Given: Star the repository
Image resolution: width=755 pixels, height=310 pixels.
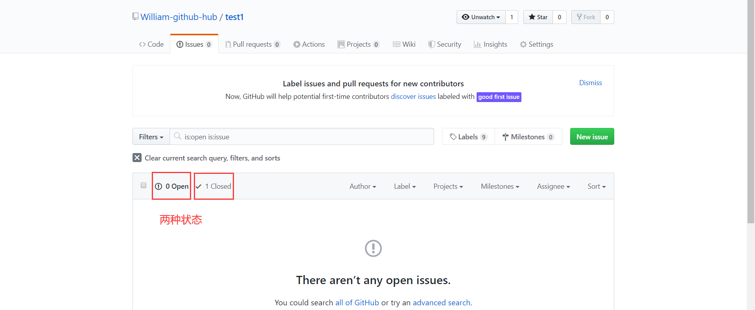Looking at the screenshot, I should [x=538, y=17].
